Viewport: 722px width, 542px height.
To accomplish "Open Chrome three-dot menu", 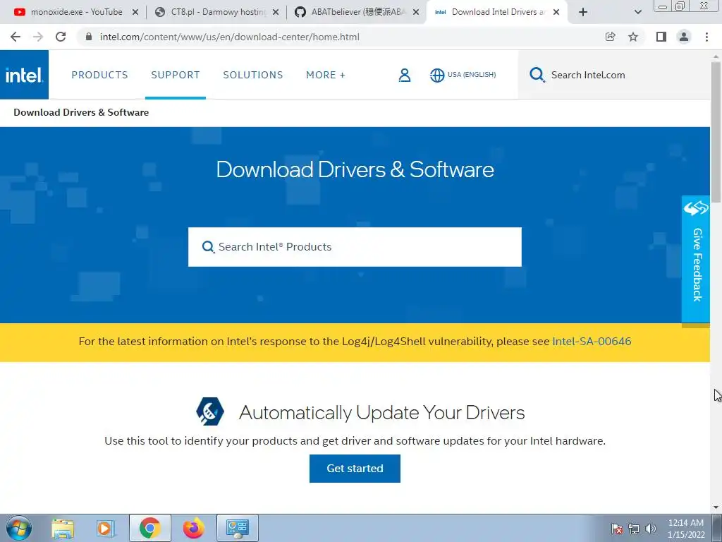I will (706, 37).
